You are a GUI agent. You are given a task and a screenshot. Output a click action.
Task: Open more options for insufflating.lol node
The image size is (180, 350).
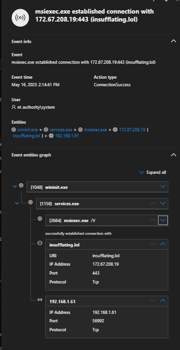pos(153,244)
